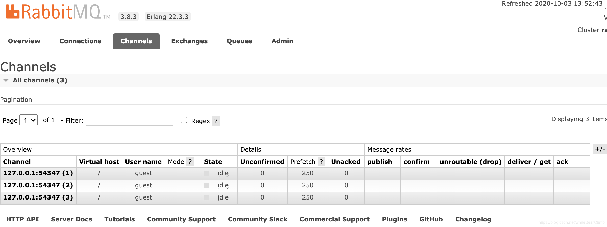
Task: Click the Refreshed timestamp text
Action: click(552, 4)
